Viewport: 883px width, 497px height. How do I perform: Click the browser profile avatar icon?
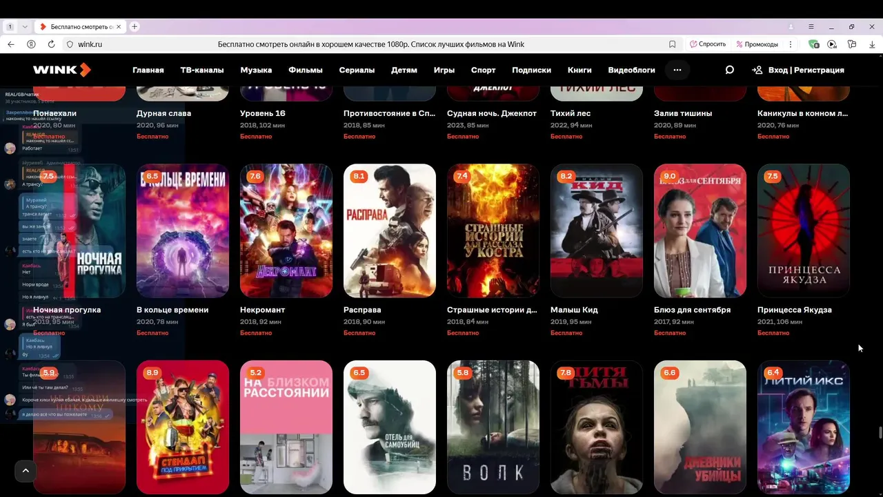tap(791, 27)
